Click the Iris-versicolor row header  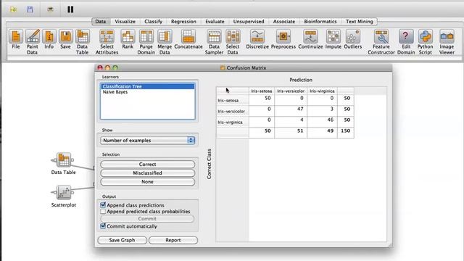232,111
